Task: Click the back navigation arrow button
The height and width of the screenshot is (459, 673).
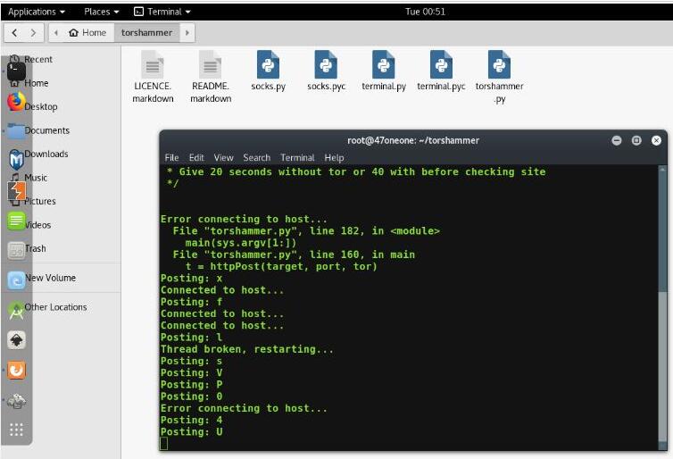Action: click(x=14, y=33)
